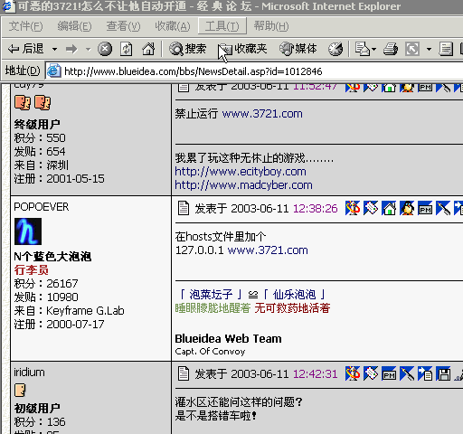Open the 媒体 (Media) pane

click(298, 49)
